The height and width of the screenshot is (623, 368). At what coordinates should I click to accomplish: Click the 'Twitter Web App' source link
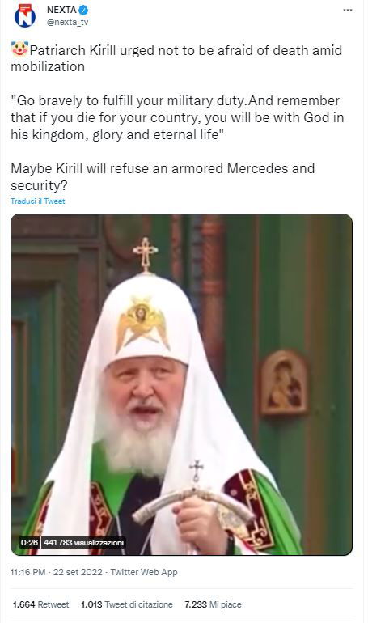point(144,572)
